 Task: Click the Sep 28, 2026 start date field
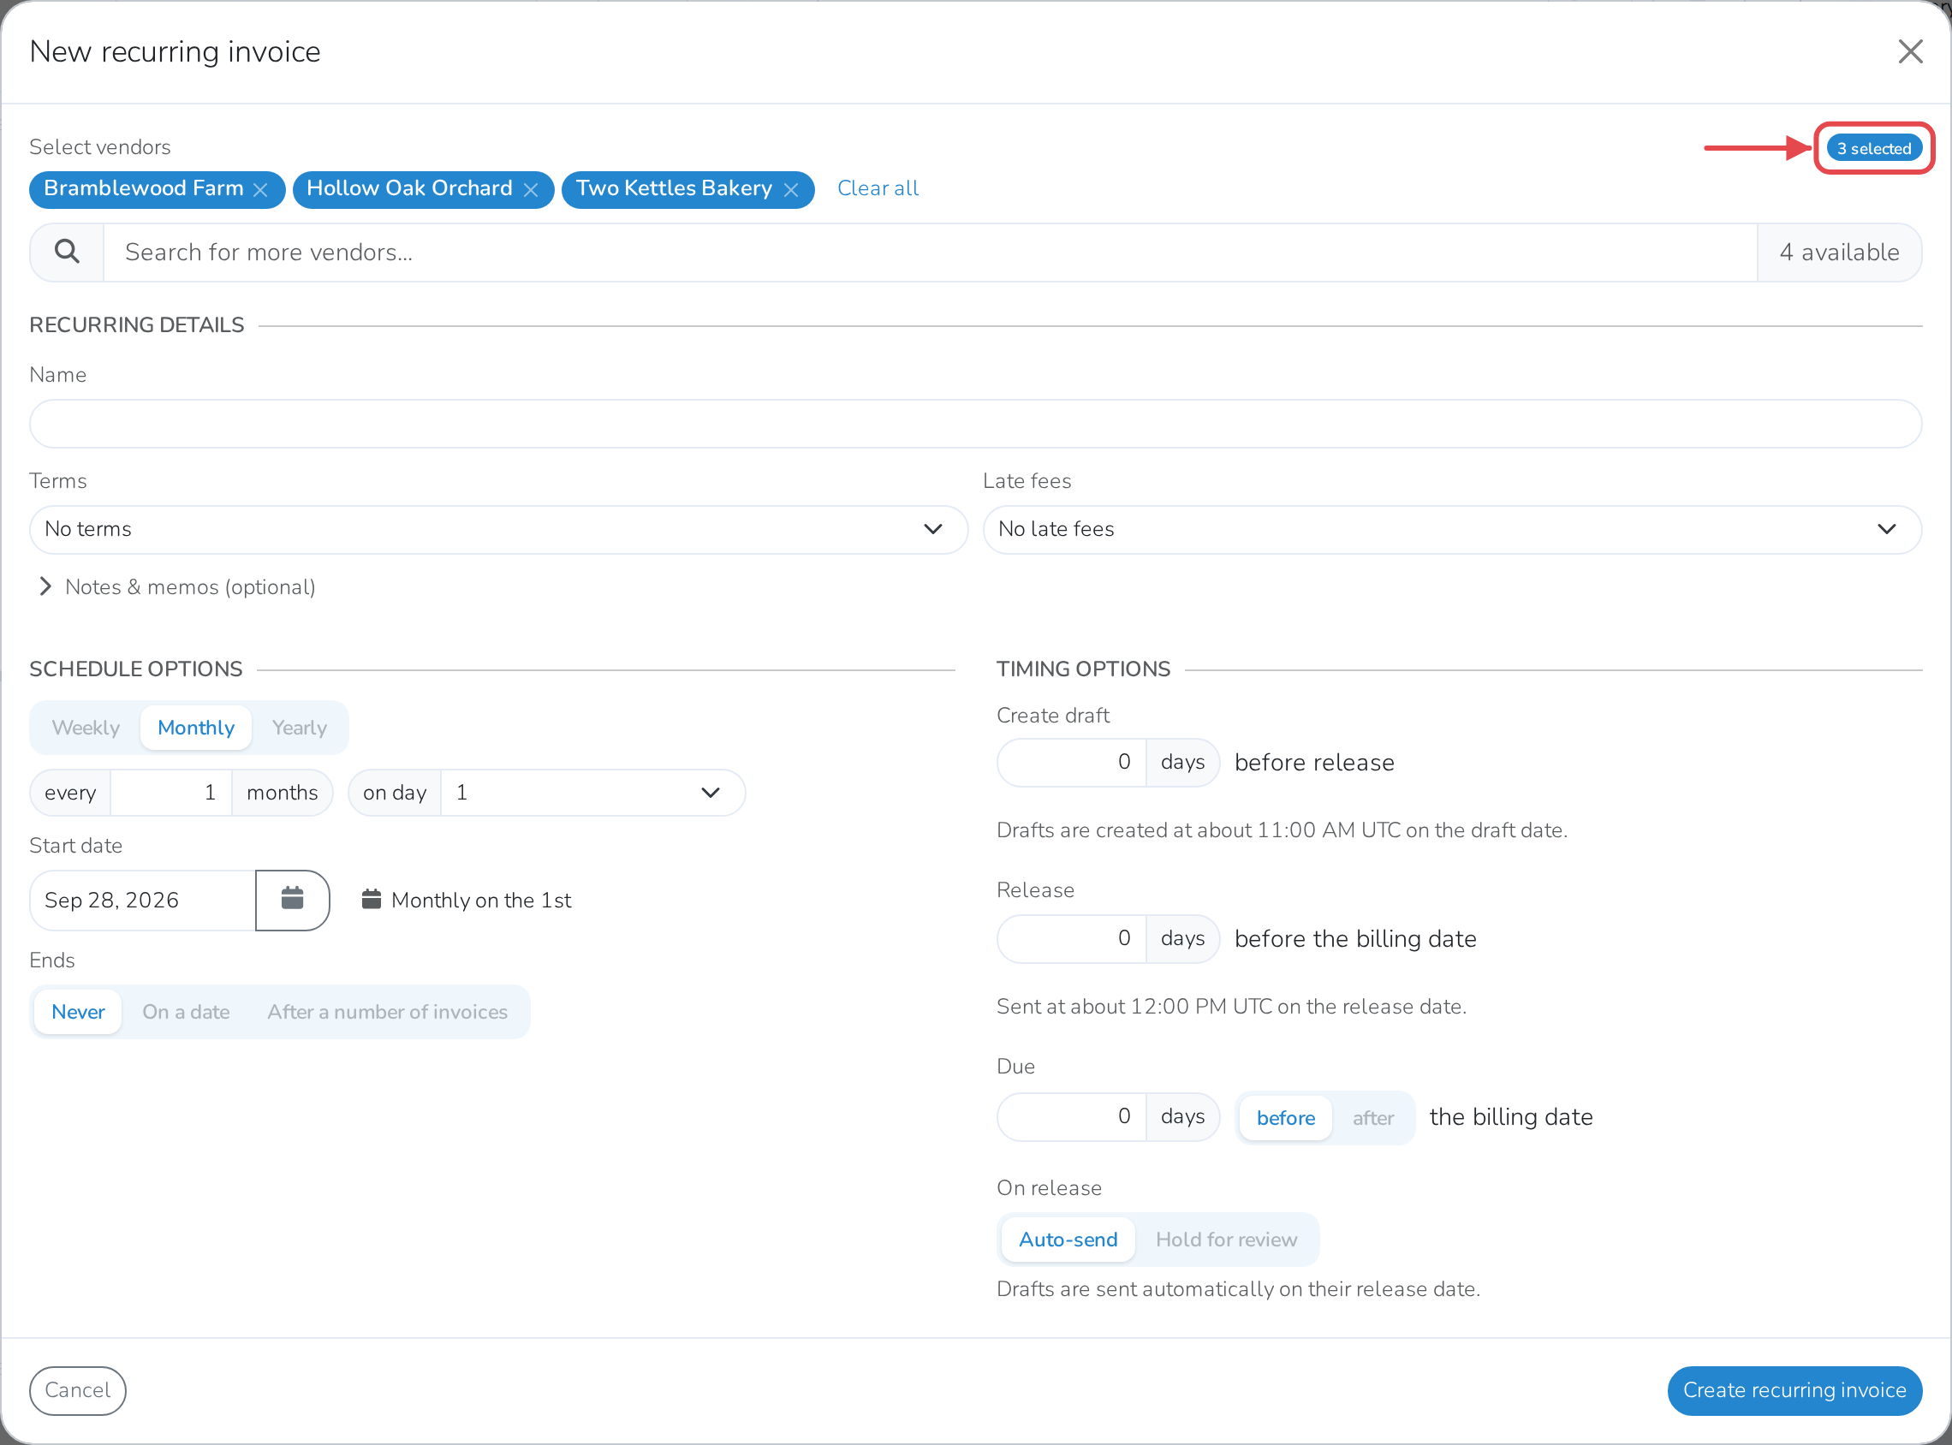(143, 900)
